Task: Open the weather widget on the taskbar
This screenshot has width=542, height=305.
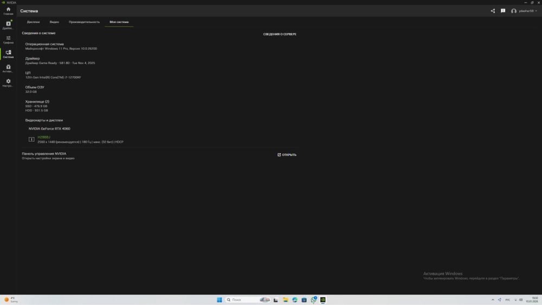Action: [x=11, y=300]
